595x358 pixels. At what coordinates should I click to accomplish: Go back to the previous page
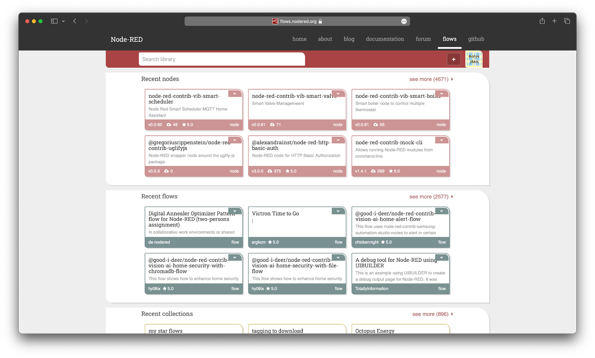coord(75,21)
